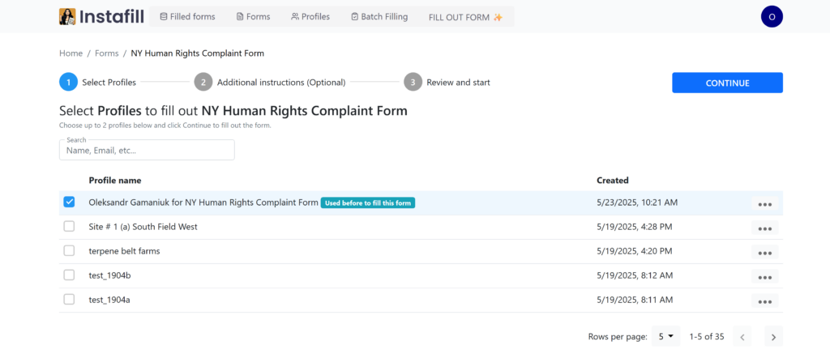Select Oleksandr Gamaniuk profile name text
The height and width of the screenshot is (358, 830).
203,202
